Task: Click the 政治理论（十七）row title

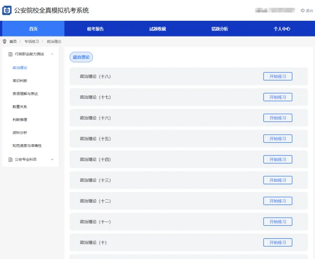Action: pyautogui.click(x=95, y=97)
